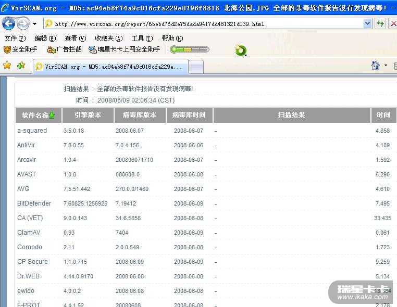This screenshot has width=397, height=307.
Task: Open the 收藏夹(A) menu
Action: (x=108, y=39)
